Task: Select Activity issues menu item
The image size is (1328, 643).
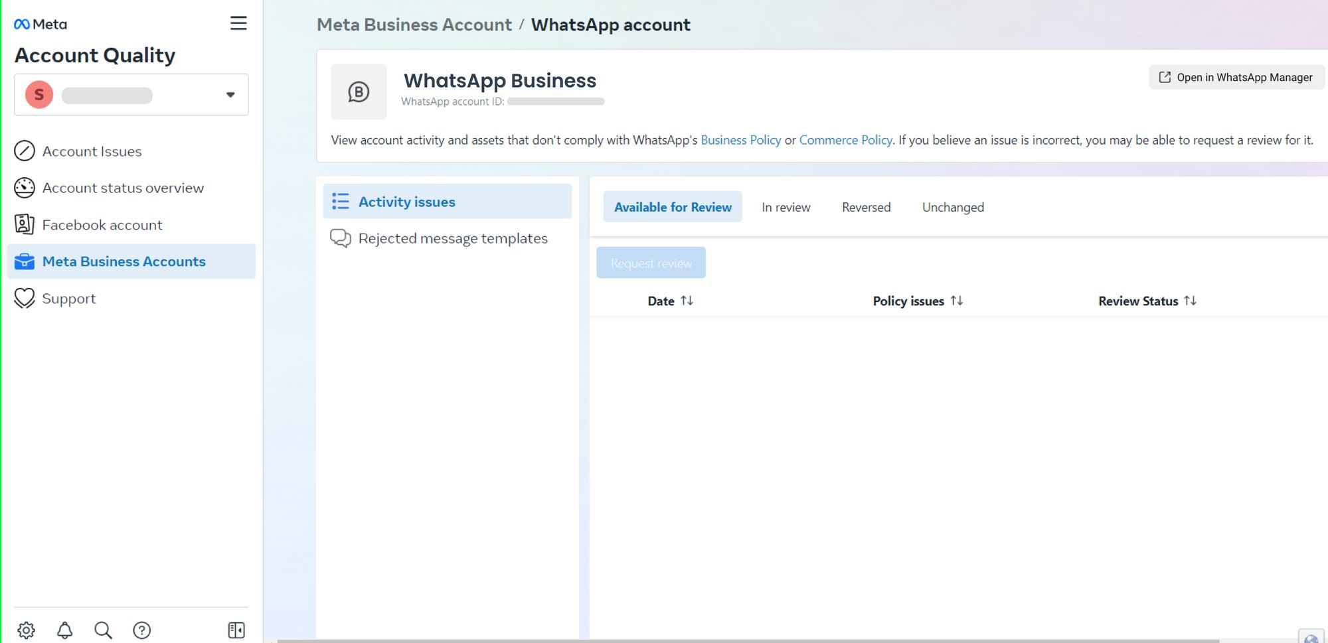Action: pyautogui.click(x=447, y=201)
